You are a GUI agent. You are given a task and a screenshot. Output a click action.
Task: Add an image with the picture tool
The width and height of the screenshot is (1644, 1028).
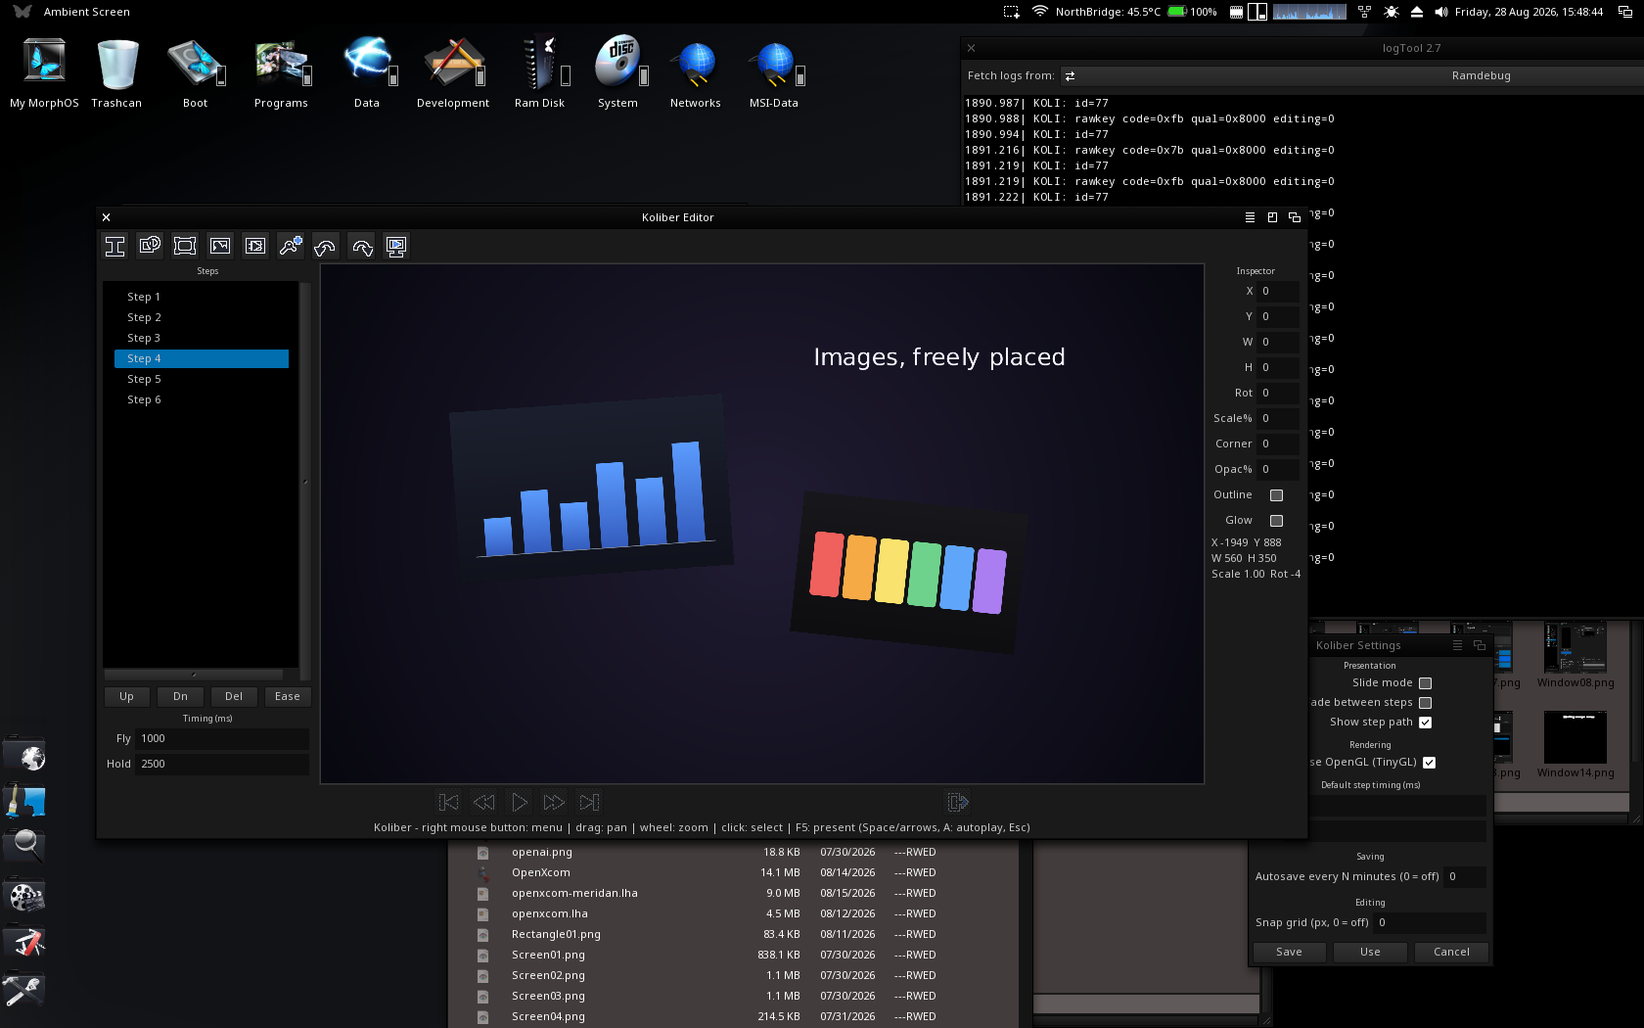[x=220, y=247]
